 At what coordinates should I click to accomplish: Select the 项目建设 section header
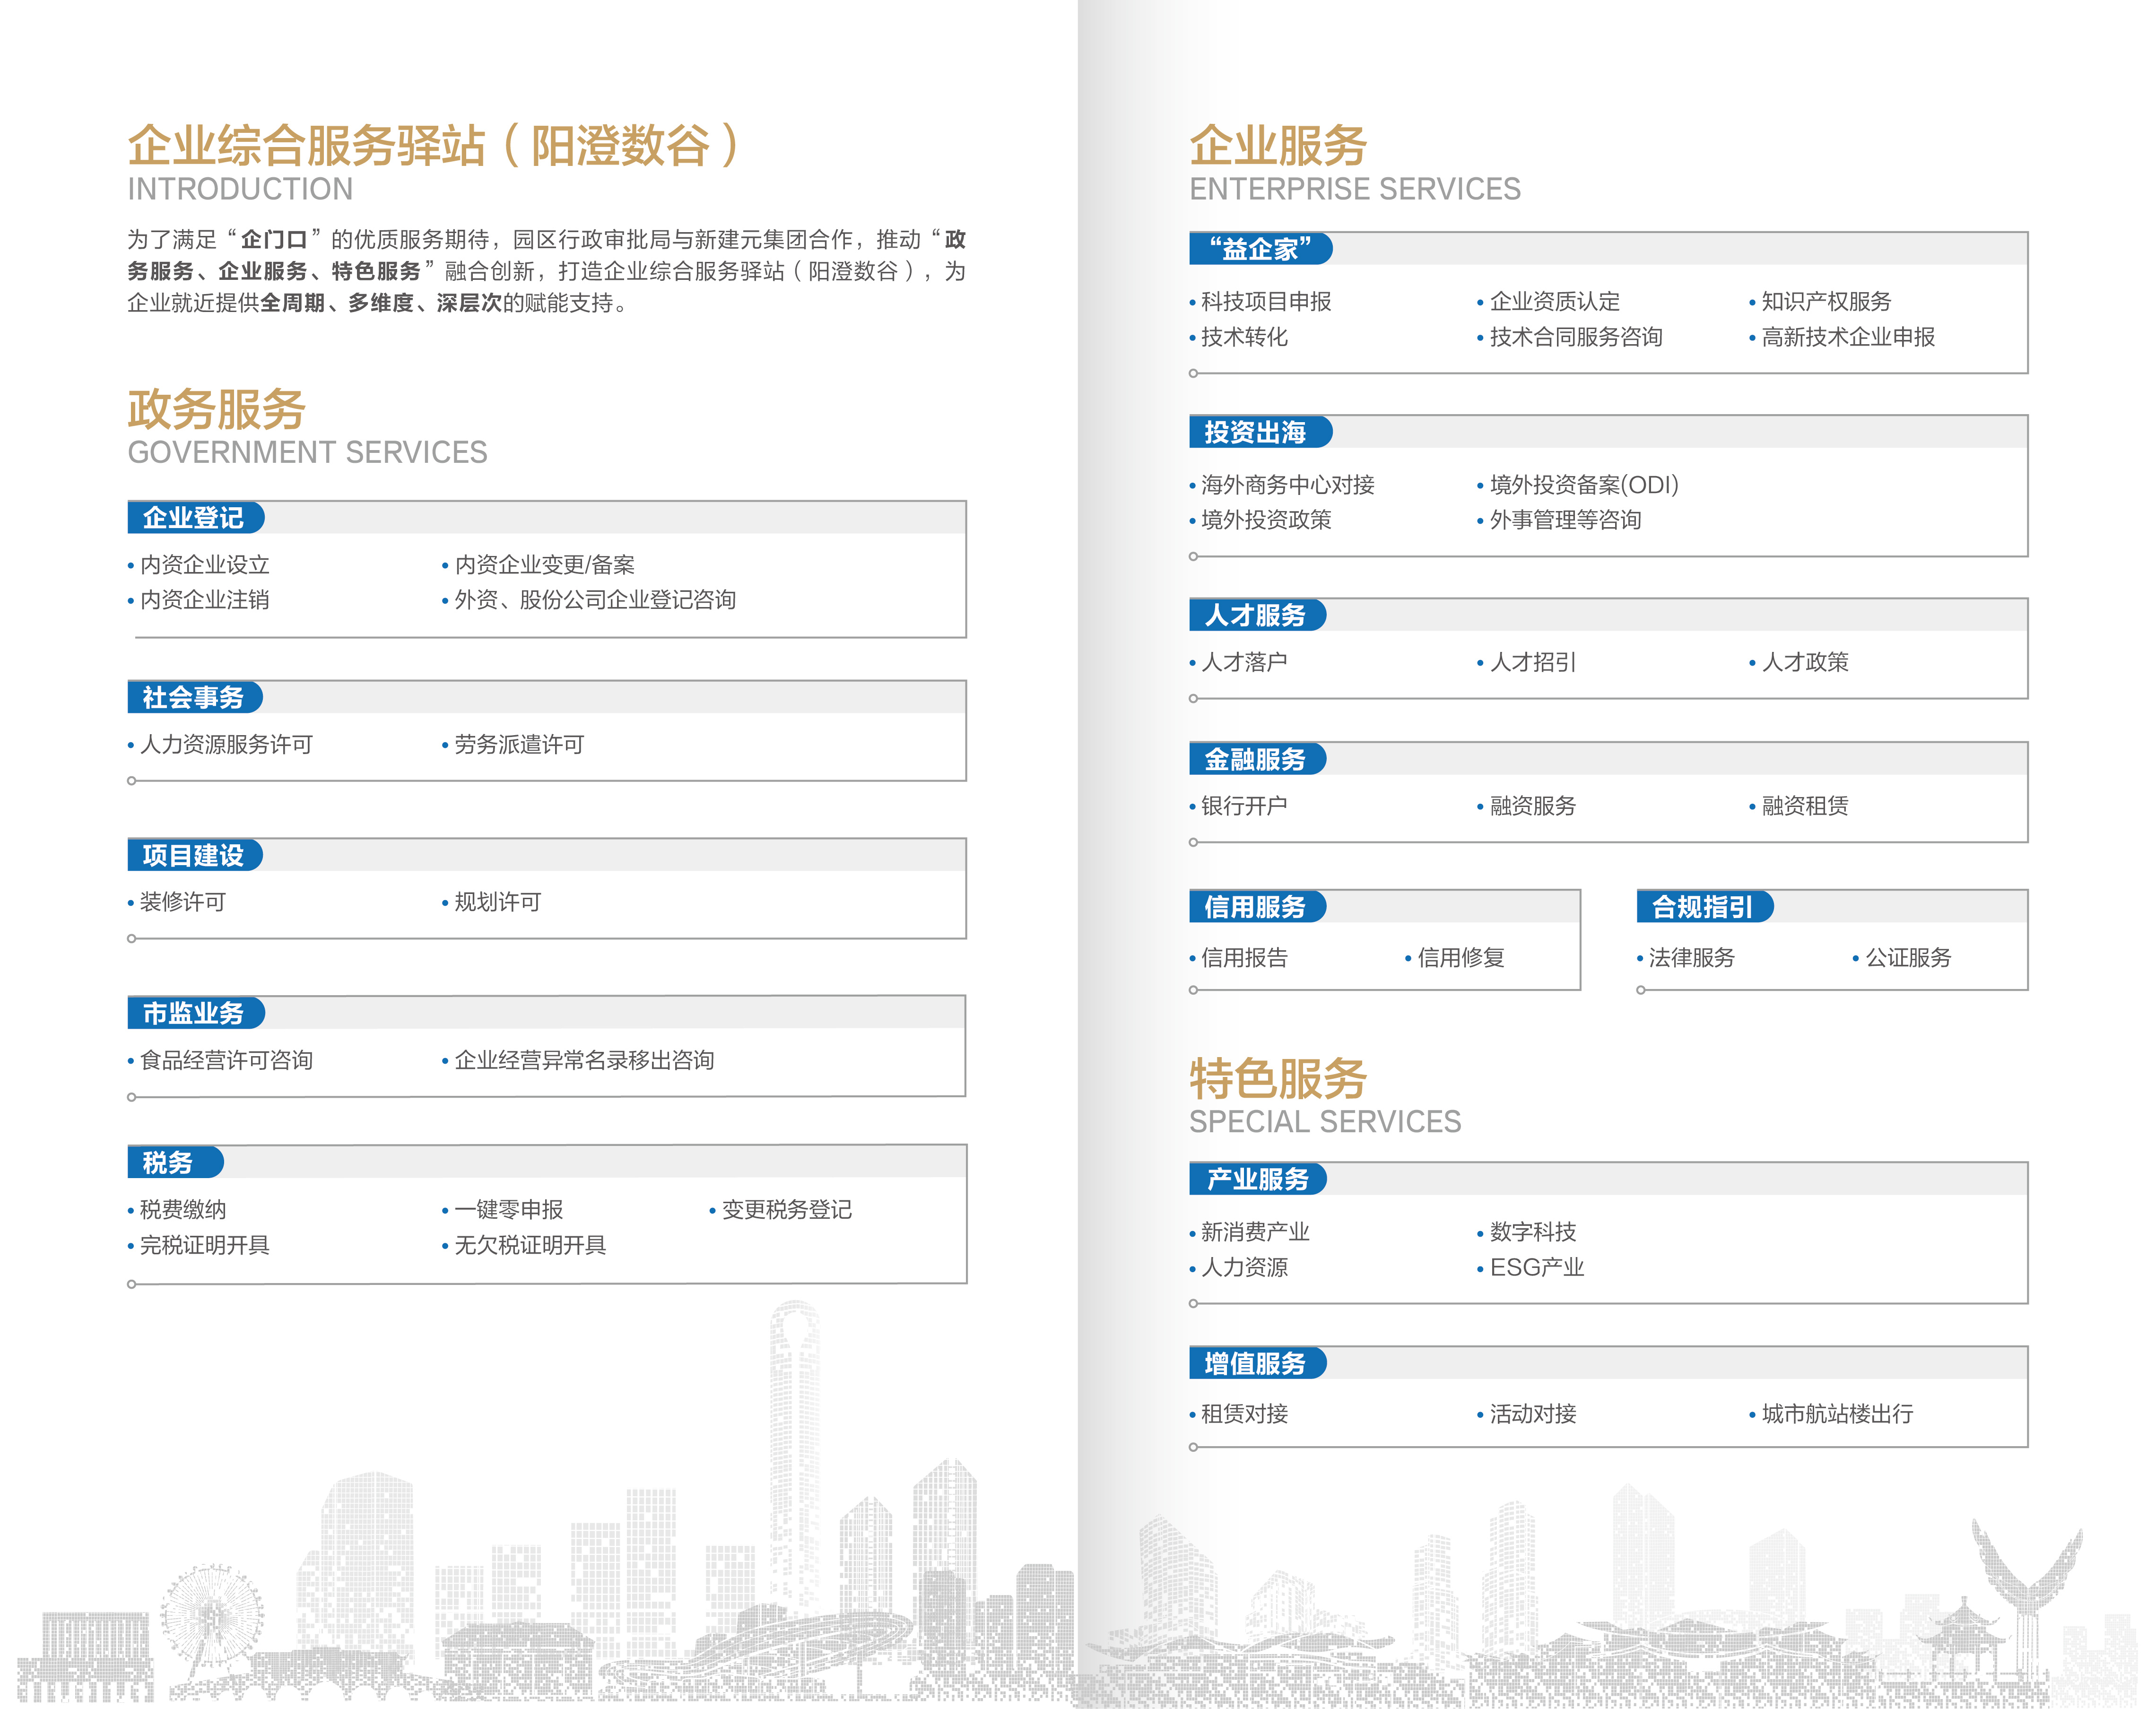point(193,855)
